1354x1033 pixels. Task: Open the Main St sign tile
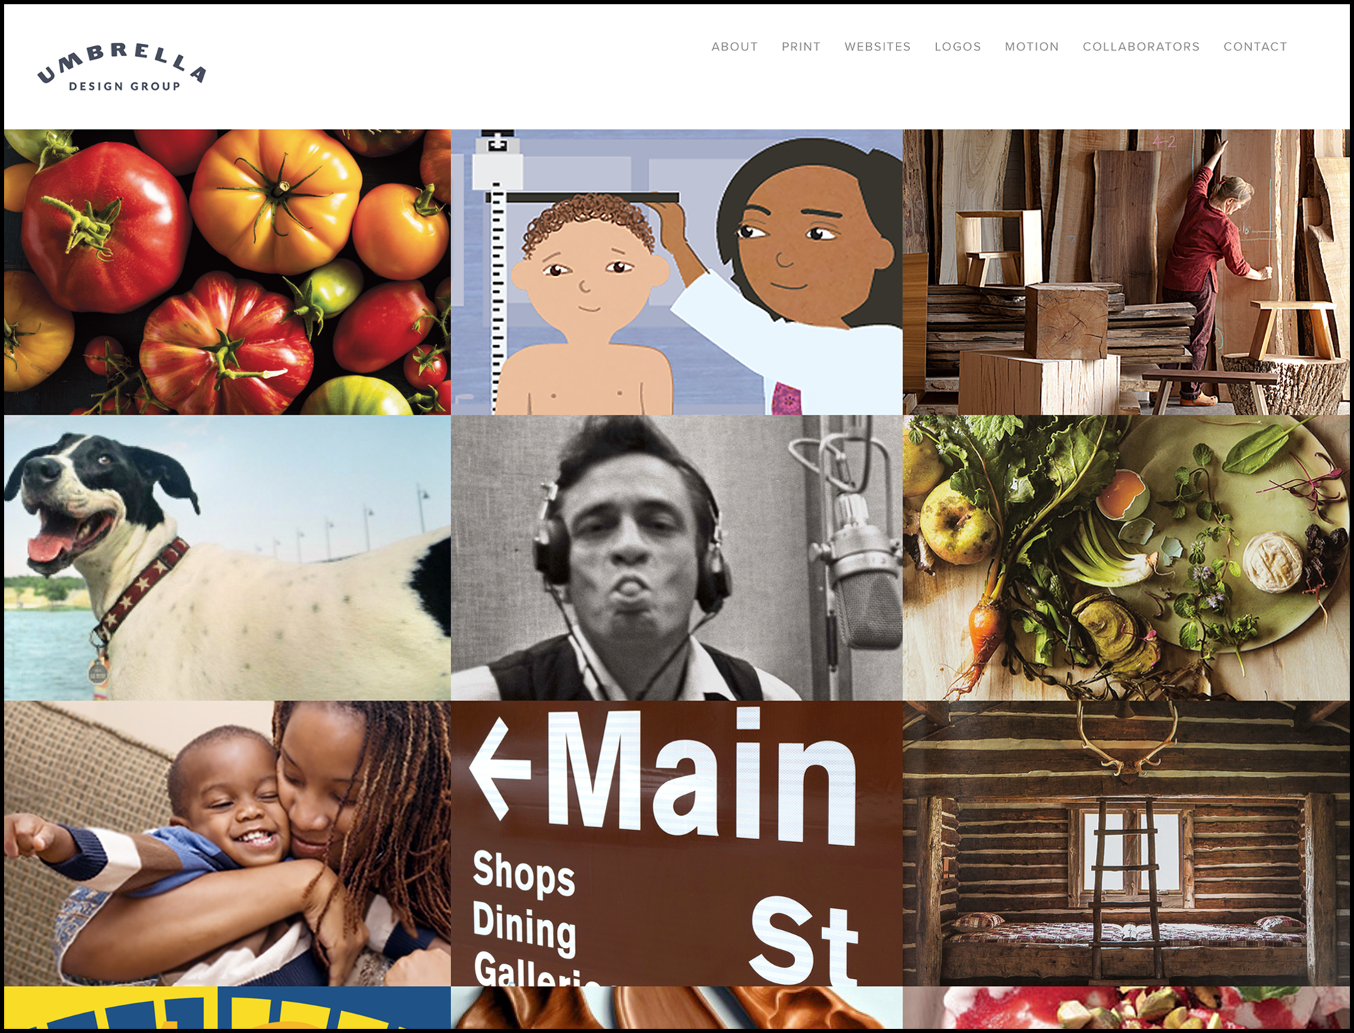tap(677, 844)
